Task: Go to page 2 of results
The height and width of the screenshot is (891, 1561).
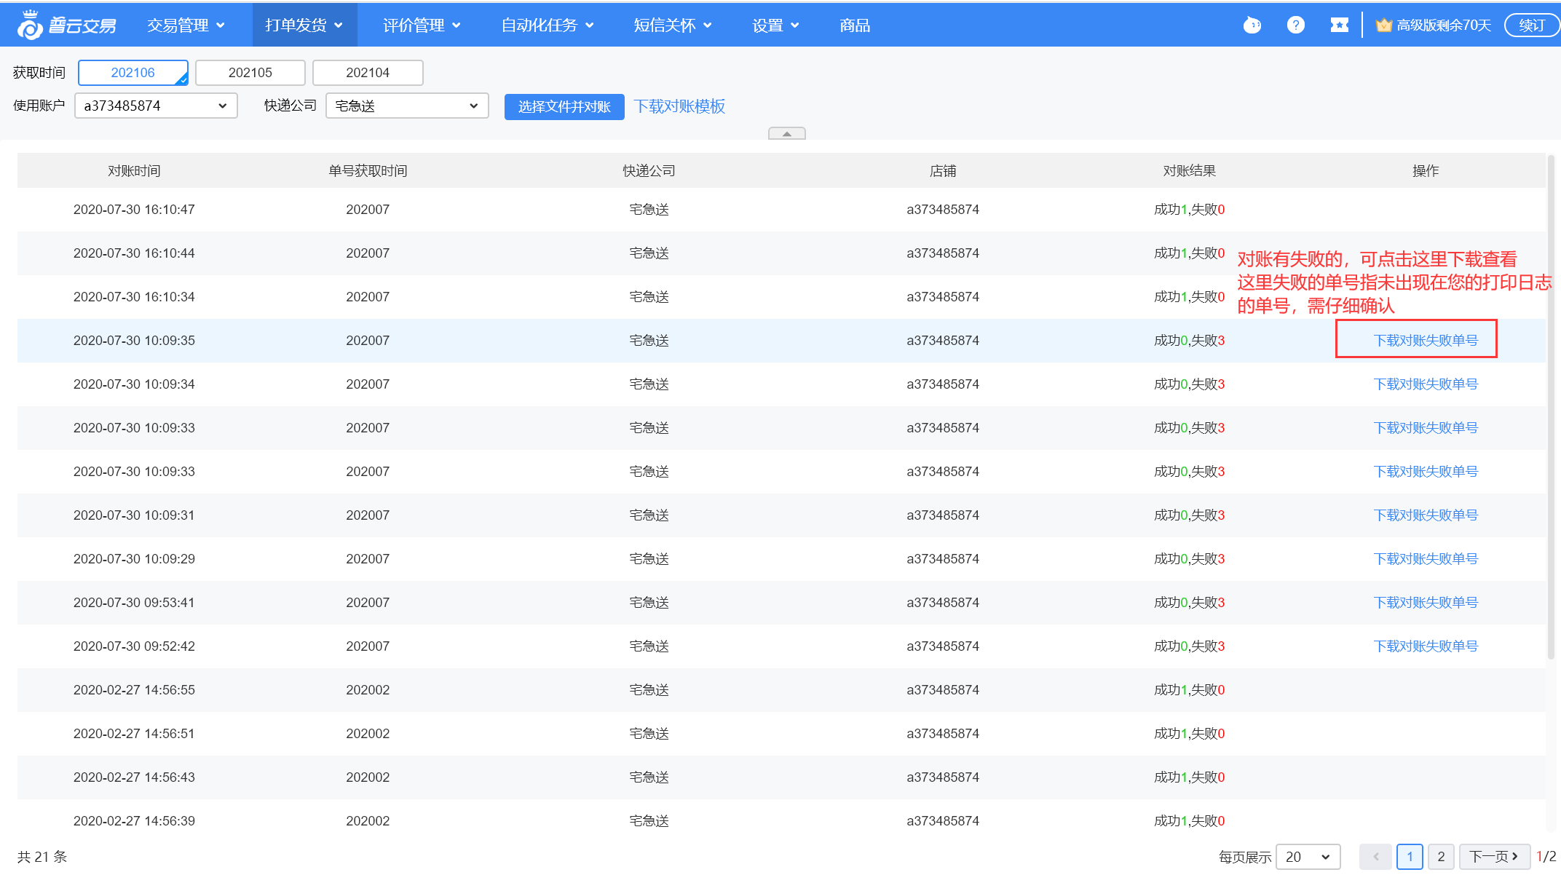Action: [1441, 857]
